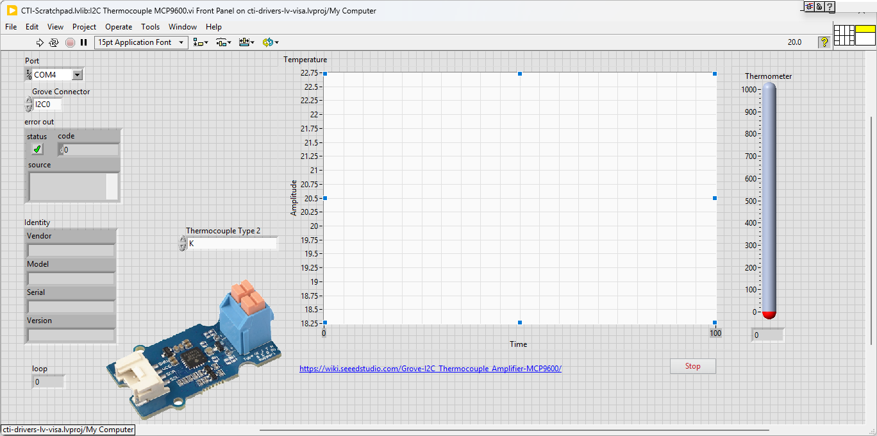
Task: Click the Thermocouple Type 2 stepper arrows
Action: click(183, 244)
